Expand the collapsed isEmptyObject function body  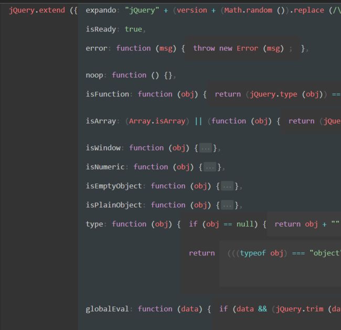click(227, 186)
